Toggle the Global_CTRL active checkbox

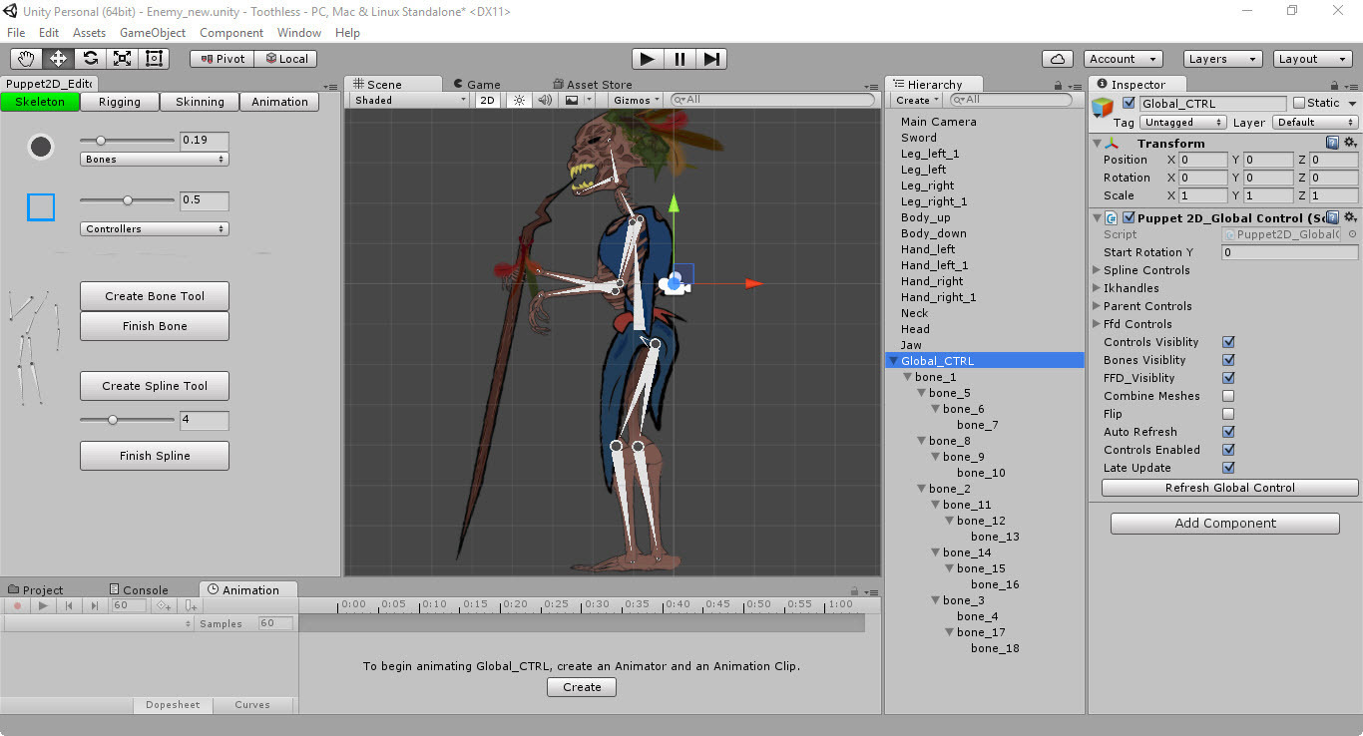click(1129, 103)
